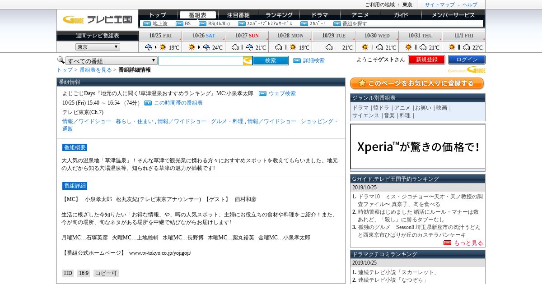The width and height of the screenshot is (542, 284).
Task: Click the blue ログイン button
Action: point(467,60)
